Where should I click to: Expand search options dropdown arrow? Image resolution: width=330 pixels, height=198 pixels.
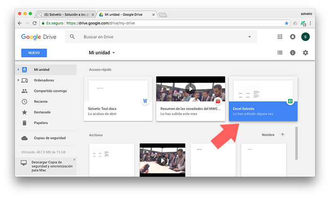coord(249,37)
